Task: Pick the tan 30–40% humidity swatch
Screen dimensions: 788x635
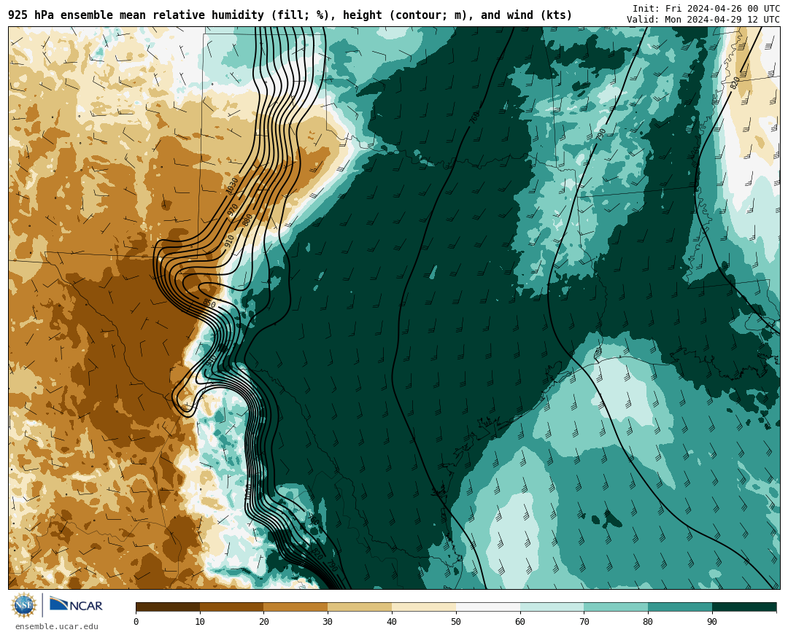Action: pyautogui.click(x=360, y=607)
